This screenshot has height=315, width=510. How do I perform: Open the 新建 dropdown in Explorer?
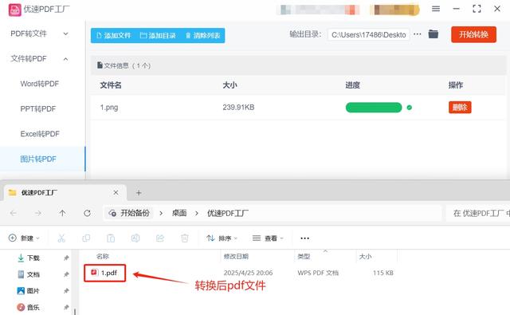[x=24, y=238]
